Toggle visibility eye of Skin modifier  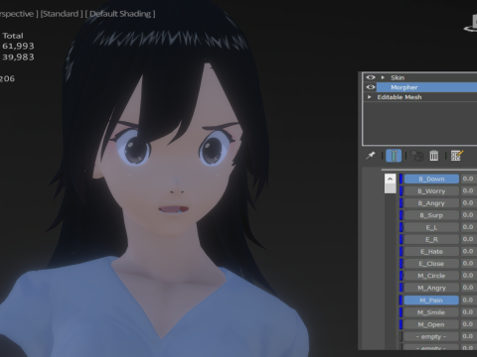371,77
